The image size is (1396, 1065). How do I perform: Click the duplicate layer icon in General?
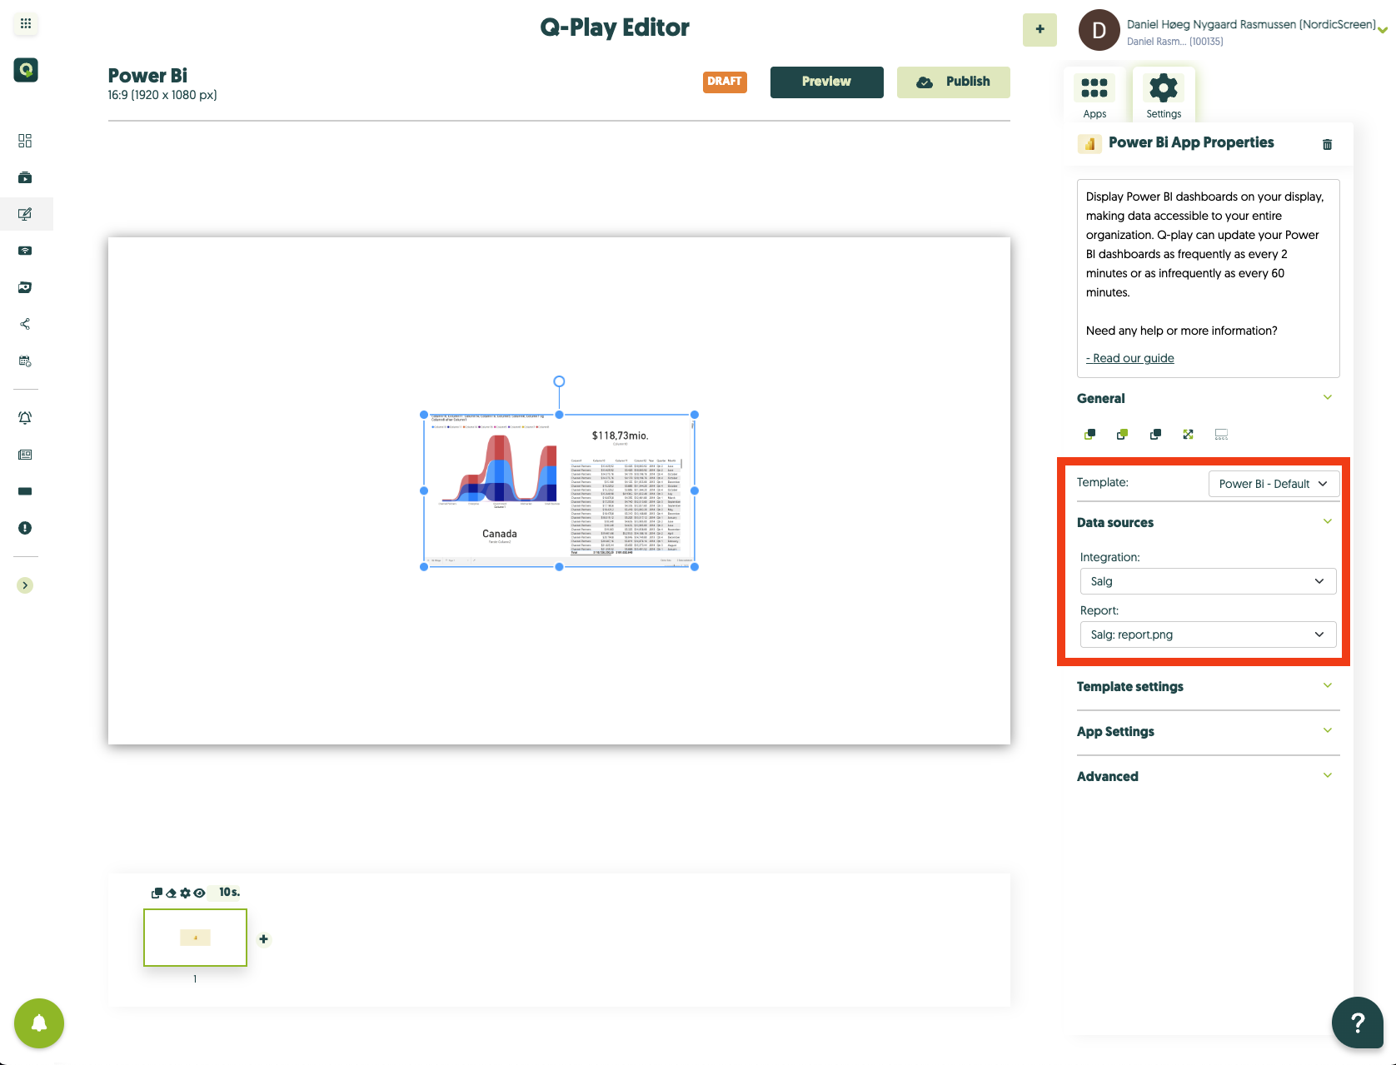click(1155, 435)
